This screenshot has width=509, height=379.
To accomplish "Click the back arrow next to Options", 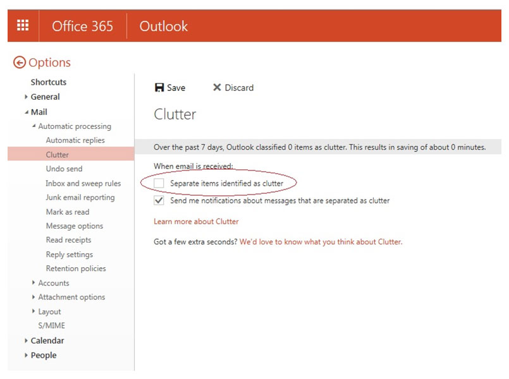I will click(20, 62).
